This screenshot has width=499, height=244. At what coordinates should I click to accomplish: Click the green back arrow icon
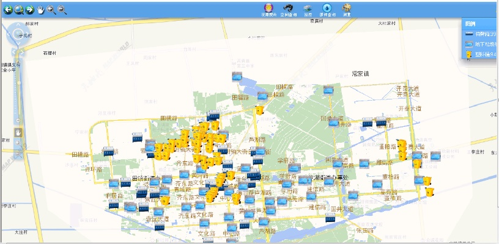click(8, 10)
